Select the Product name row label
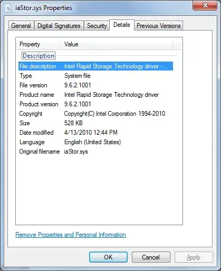 (37, 95)
